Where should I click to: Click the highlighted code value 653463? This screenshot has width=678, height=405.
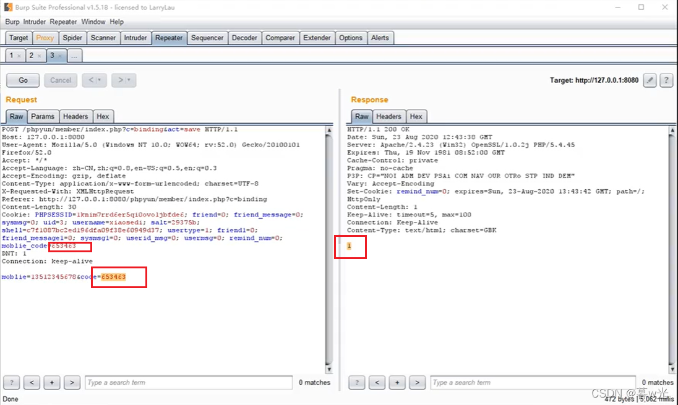point(113,276)
